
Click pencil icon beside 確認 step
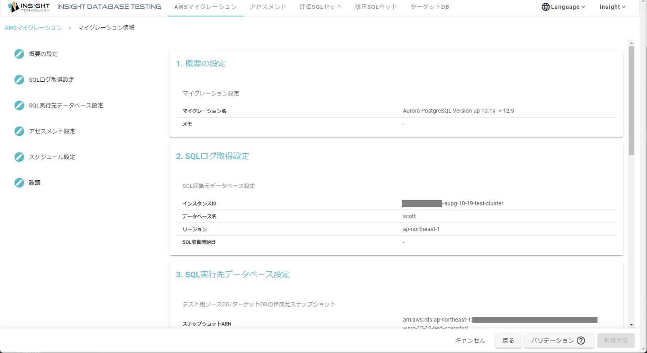tap(19, 182)
